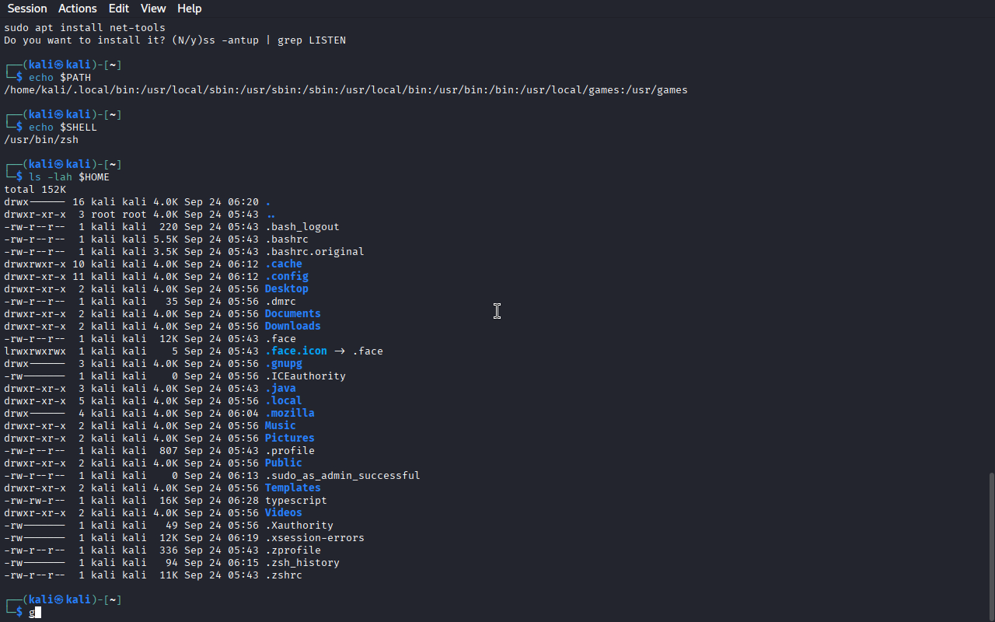Click the Documents directory entry

point(292,314)
